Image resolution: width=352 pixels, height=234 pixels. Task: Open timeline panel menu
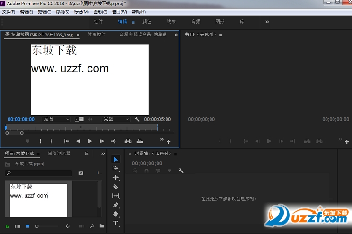tap(176, 154)
